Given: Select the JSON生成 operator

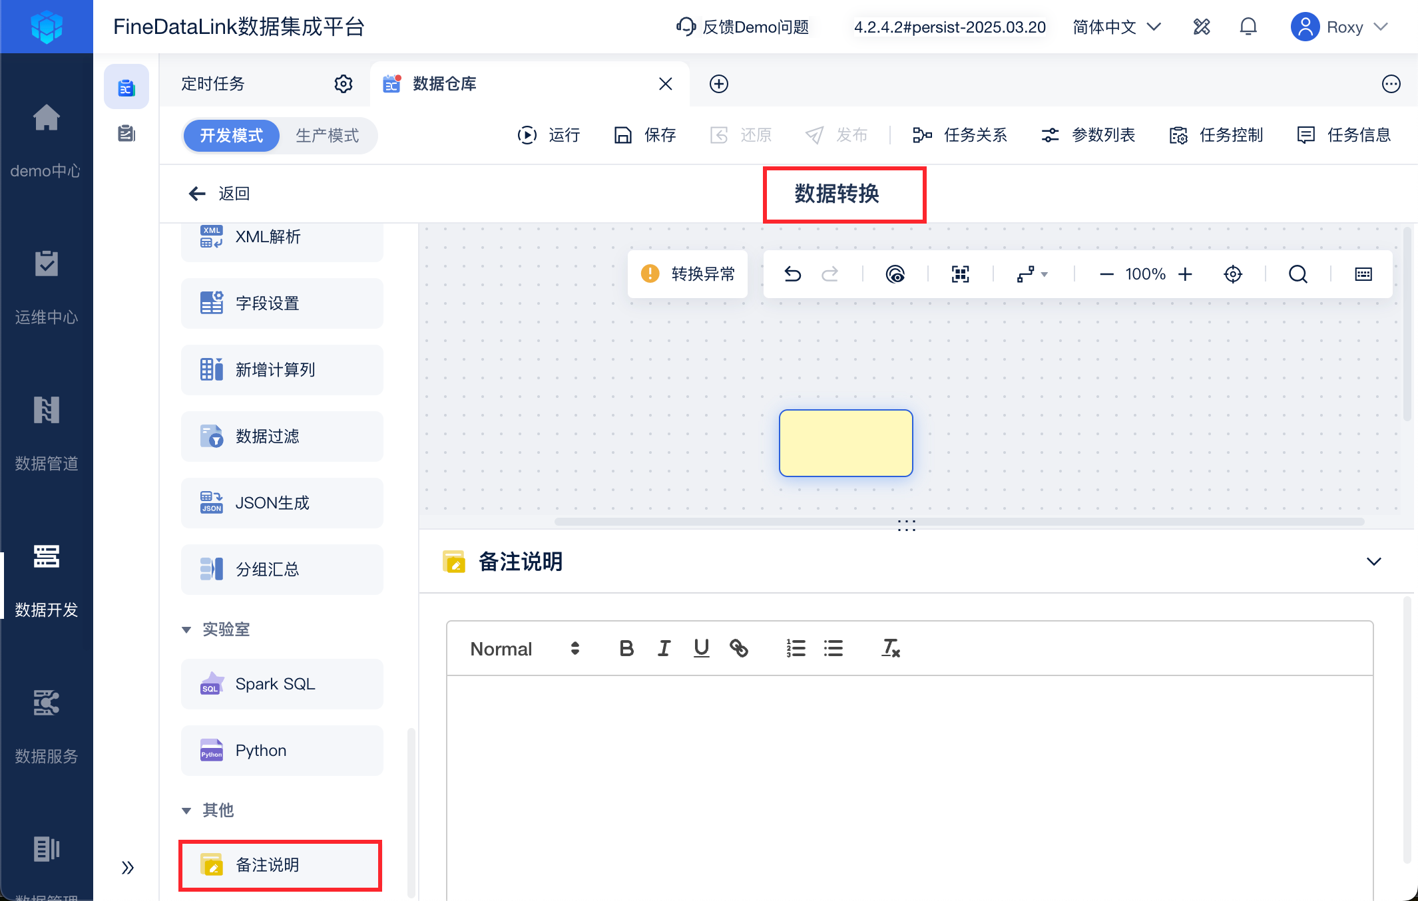Looking at the screenshot, I should pos(282,503).
